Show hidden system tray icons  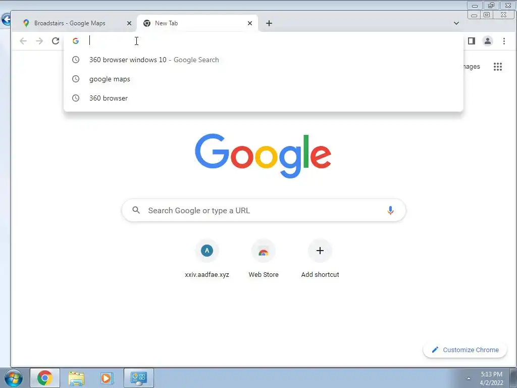click(469, 378)
